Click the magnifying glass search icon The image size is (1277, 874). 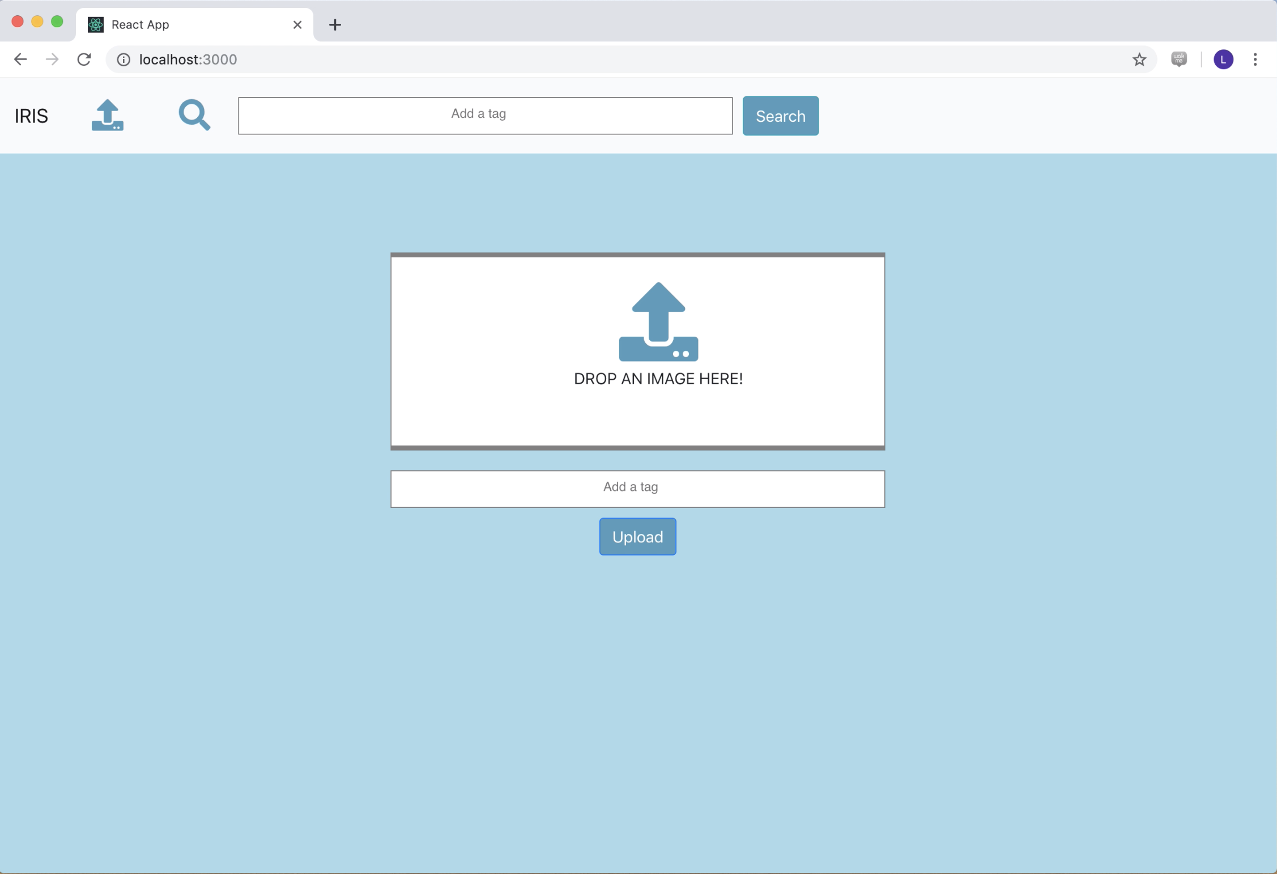click(194, 115)
